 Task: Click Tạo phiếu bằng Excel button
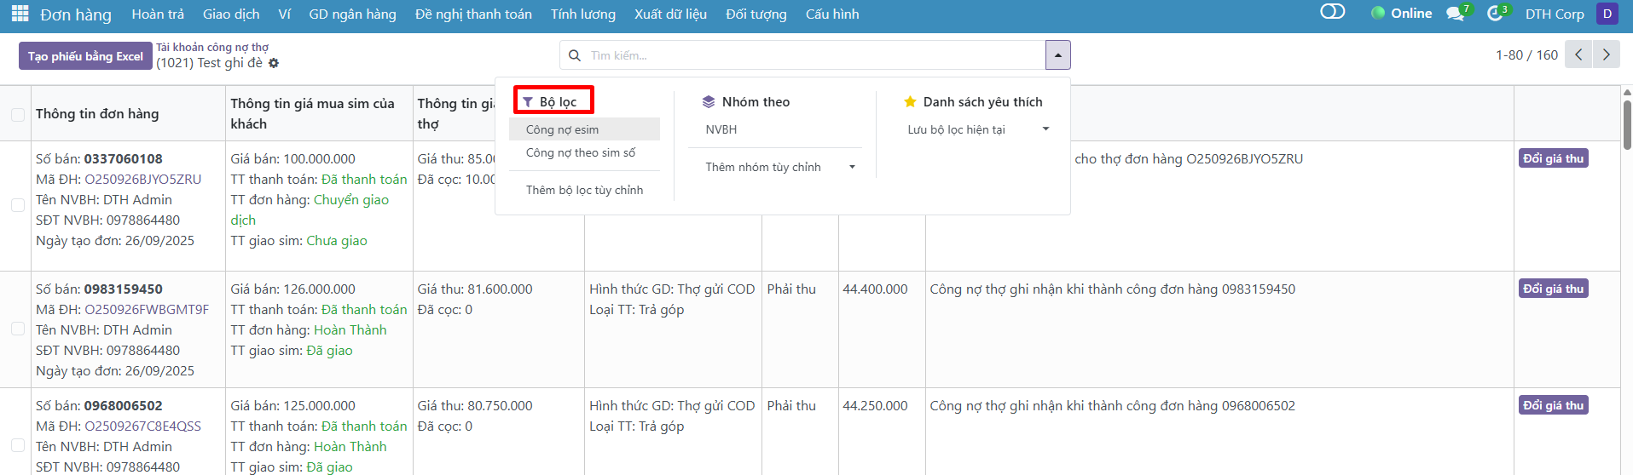(x=85, y=56)
